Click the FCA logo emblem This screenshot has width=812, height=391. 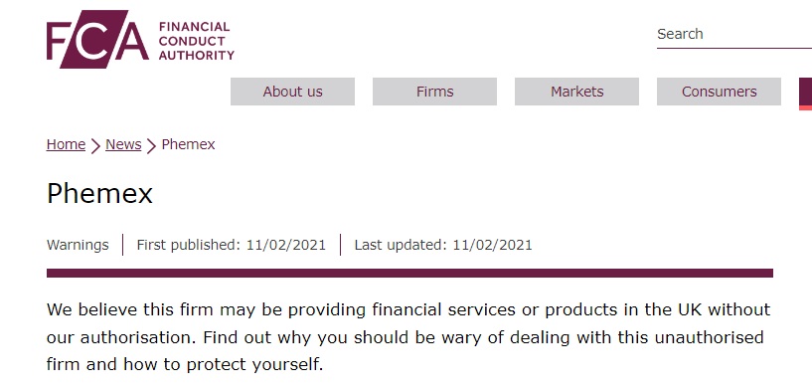coord(97,40)
